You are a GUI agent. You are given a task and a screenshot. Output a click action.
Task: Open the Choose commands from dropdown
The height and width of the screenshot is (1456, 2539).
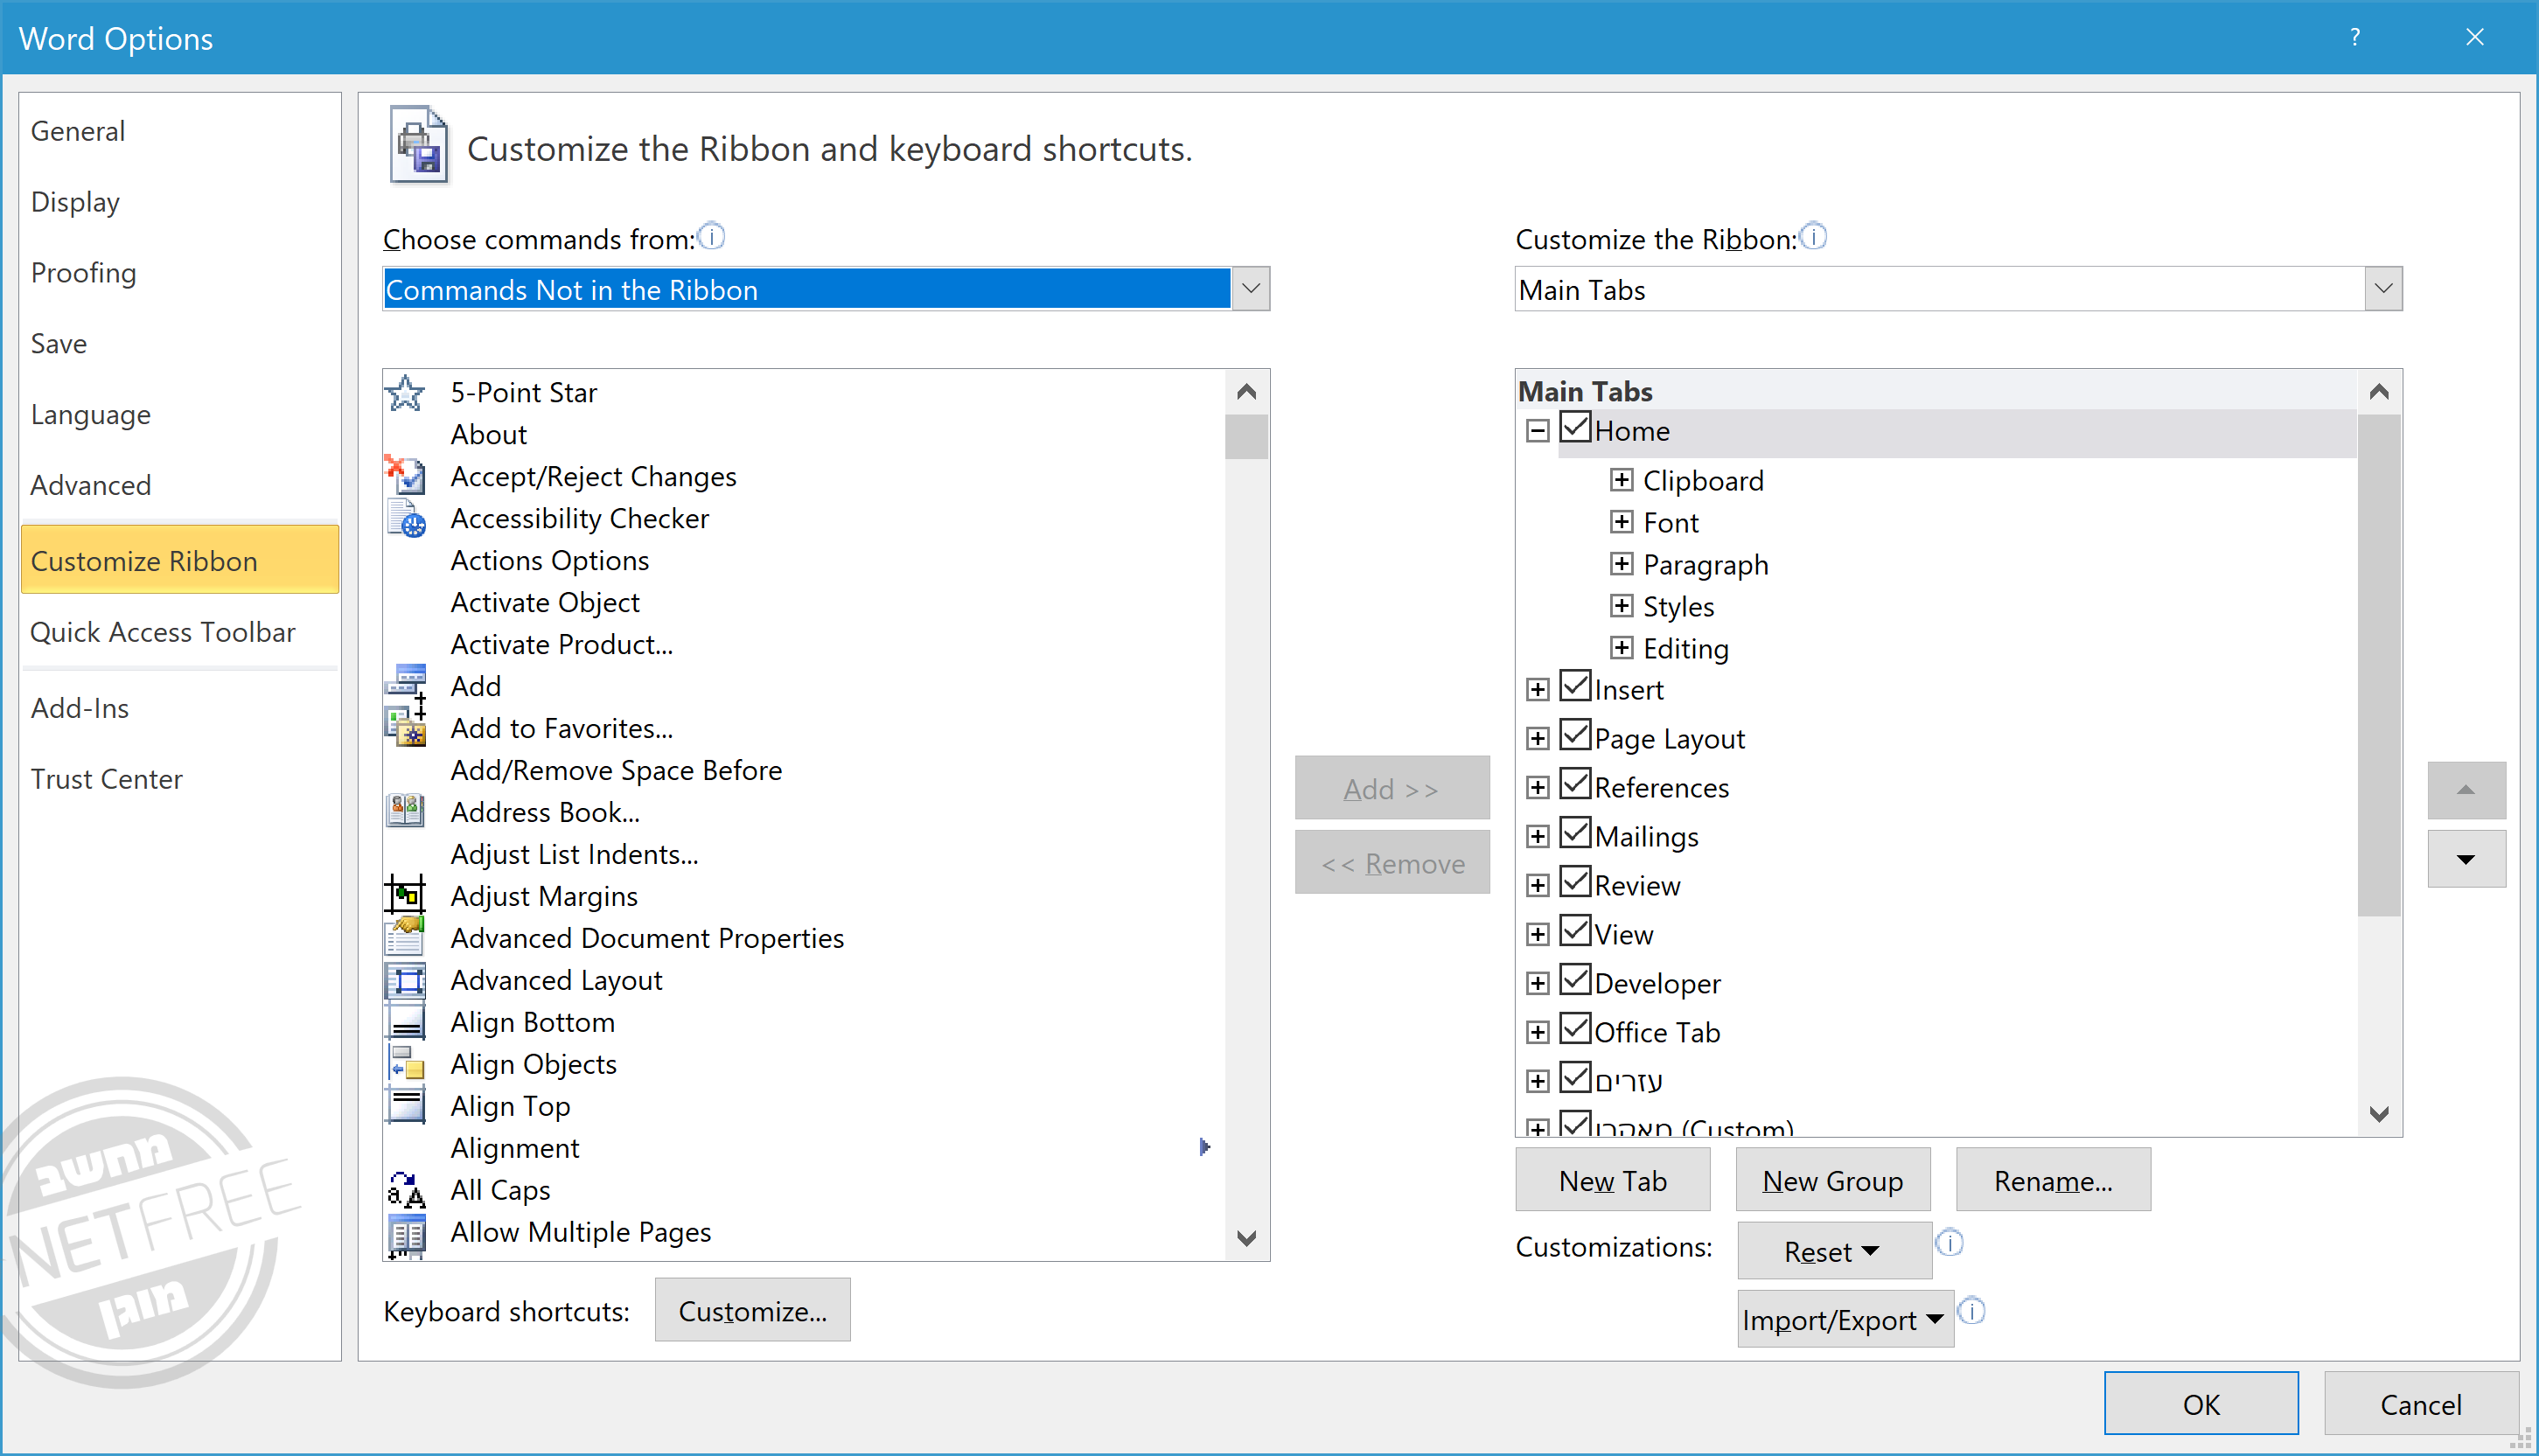tap(1250, 289)
